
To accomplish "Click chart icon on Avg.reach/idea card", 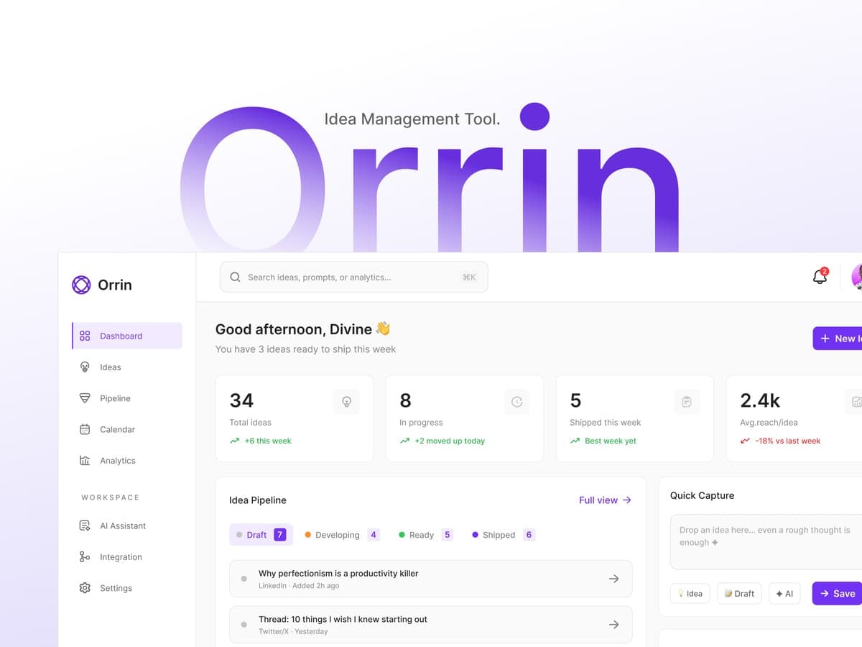I will [855, 402].
